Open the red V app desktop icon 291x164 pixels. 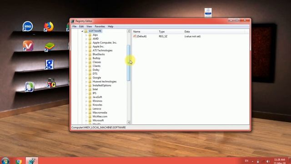coord(28,46)
